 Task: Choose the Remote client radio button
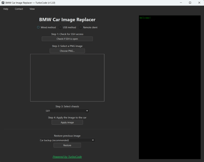(81, 27)
